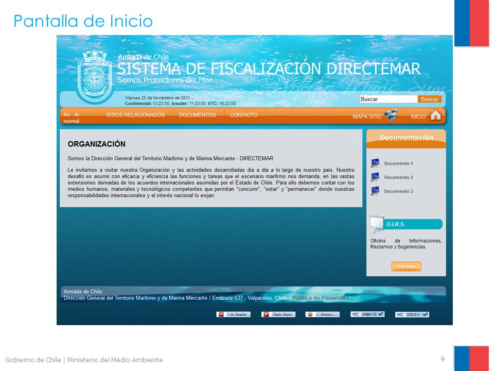Click the ORGANIZACIÓN heading
The image size is (494, 371).
96,144
